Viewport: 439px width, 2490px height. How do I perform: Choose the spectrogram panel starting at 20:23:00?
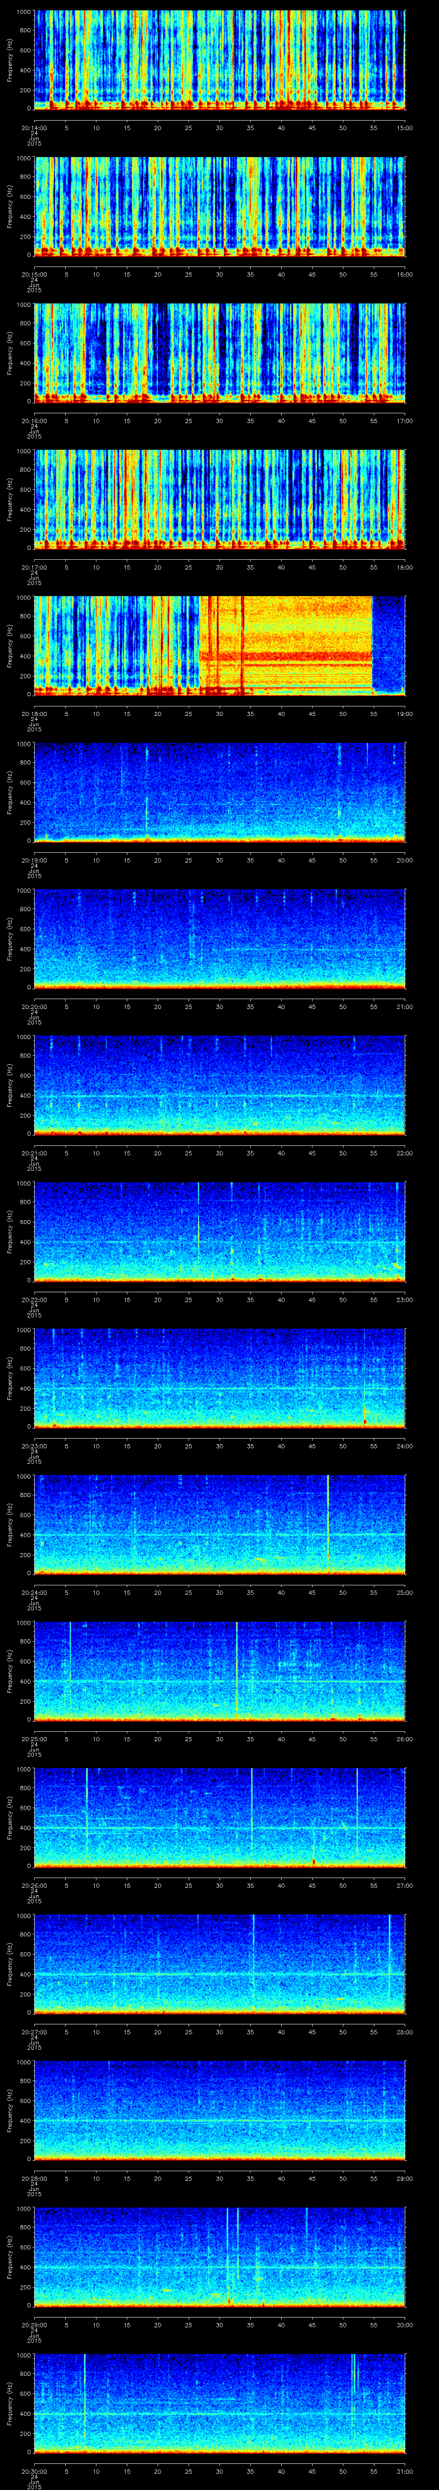[220, 1378]
